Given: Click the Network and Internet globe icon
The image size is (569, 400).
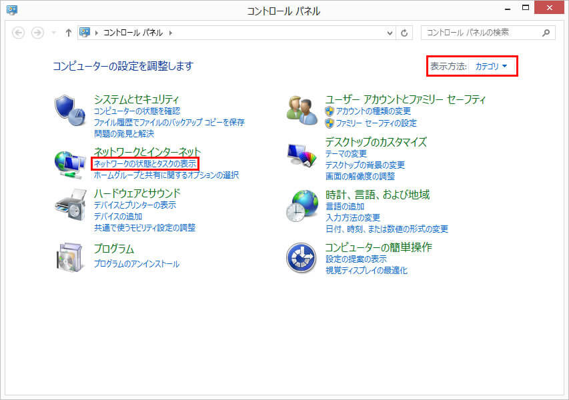Looking at the screenshot, I should 70,165.
